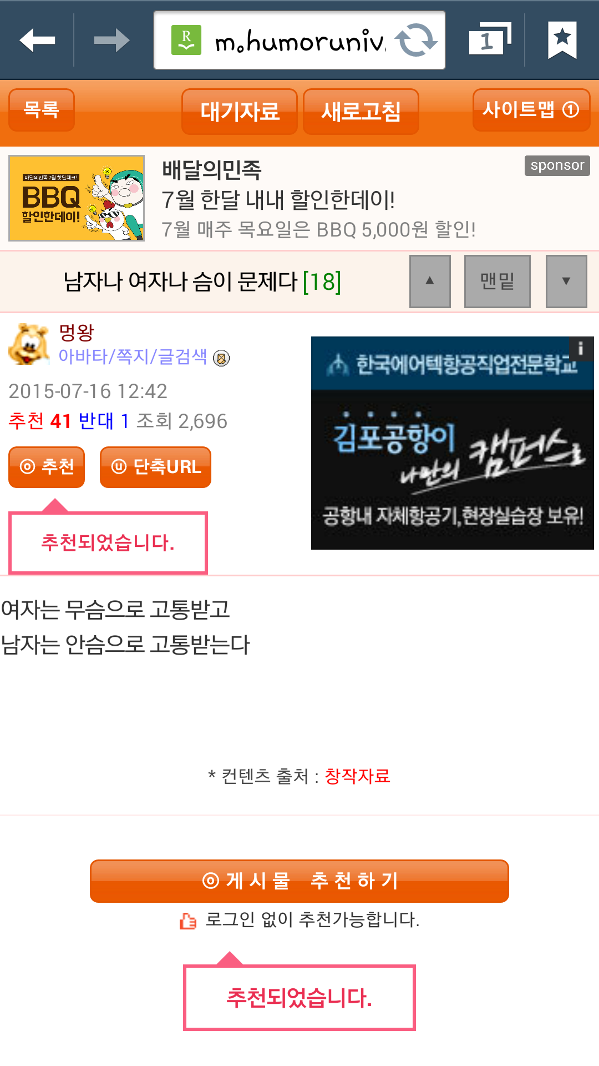Viewport: 599px width, 1066px height.
Task: Reload page with refresh icon in address bar
Action: pyautogui.click(x=416, y=40)
